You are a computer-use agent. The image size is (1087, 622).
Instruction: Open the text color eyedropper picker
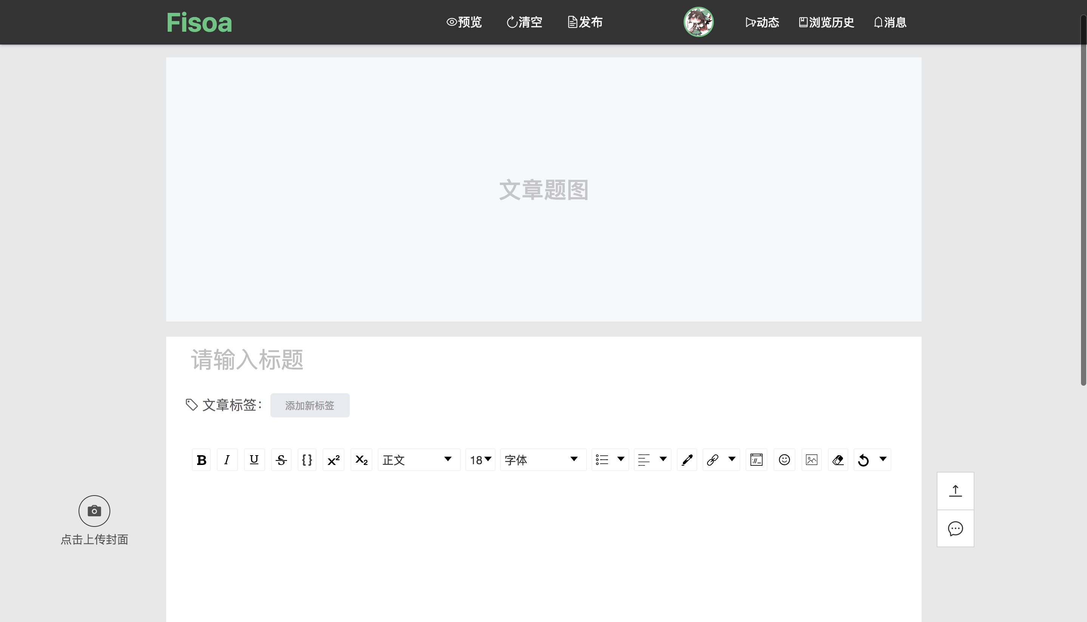[x=687, y=460]
